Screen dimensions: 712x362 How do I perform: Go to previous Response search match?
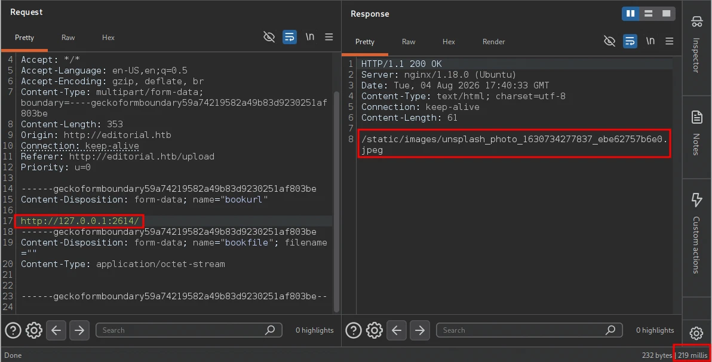(x=397, y=330)
